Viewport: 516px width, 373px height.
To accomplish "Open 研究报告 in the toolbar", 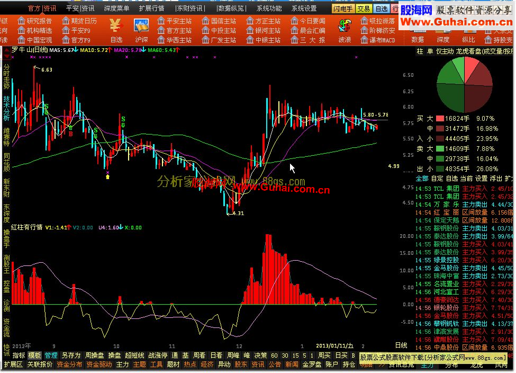I will tap(35, 21).
